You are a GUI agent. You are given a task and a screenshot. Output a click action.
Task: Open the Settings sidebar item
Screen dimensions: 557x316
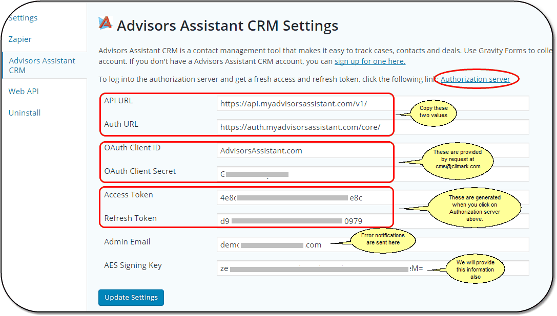tap(23, 18)
